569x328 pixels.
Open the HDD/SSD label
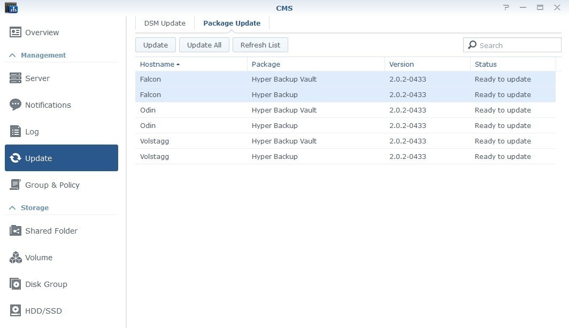click(43, 310)
